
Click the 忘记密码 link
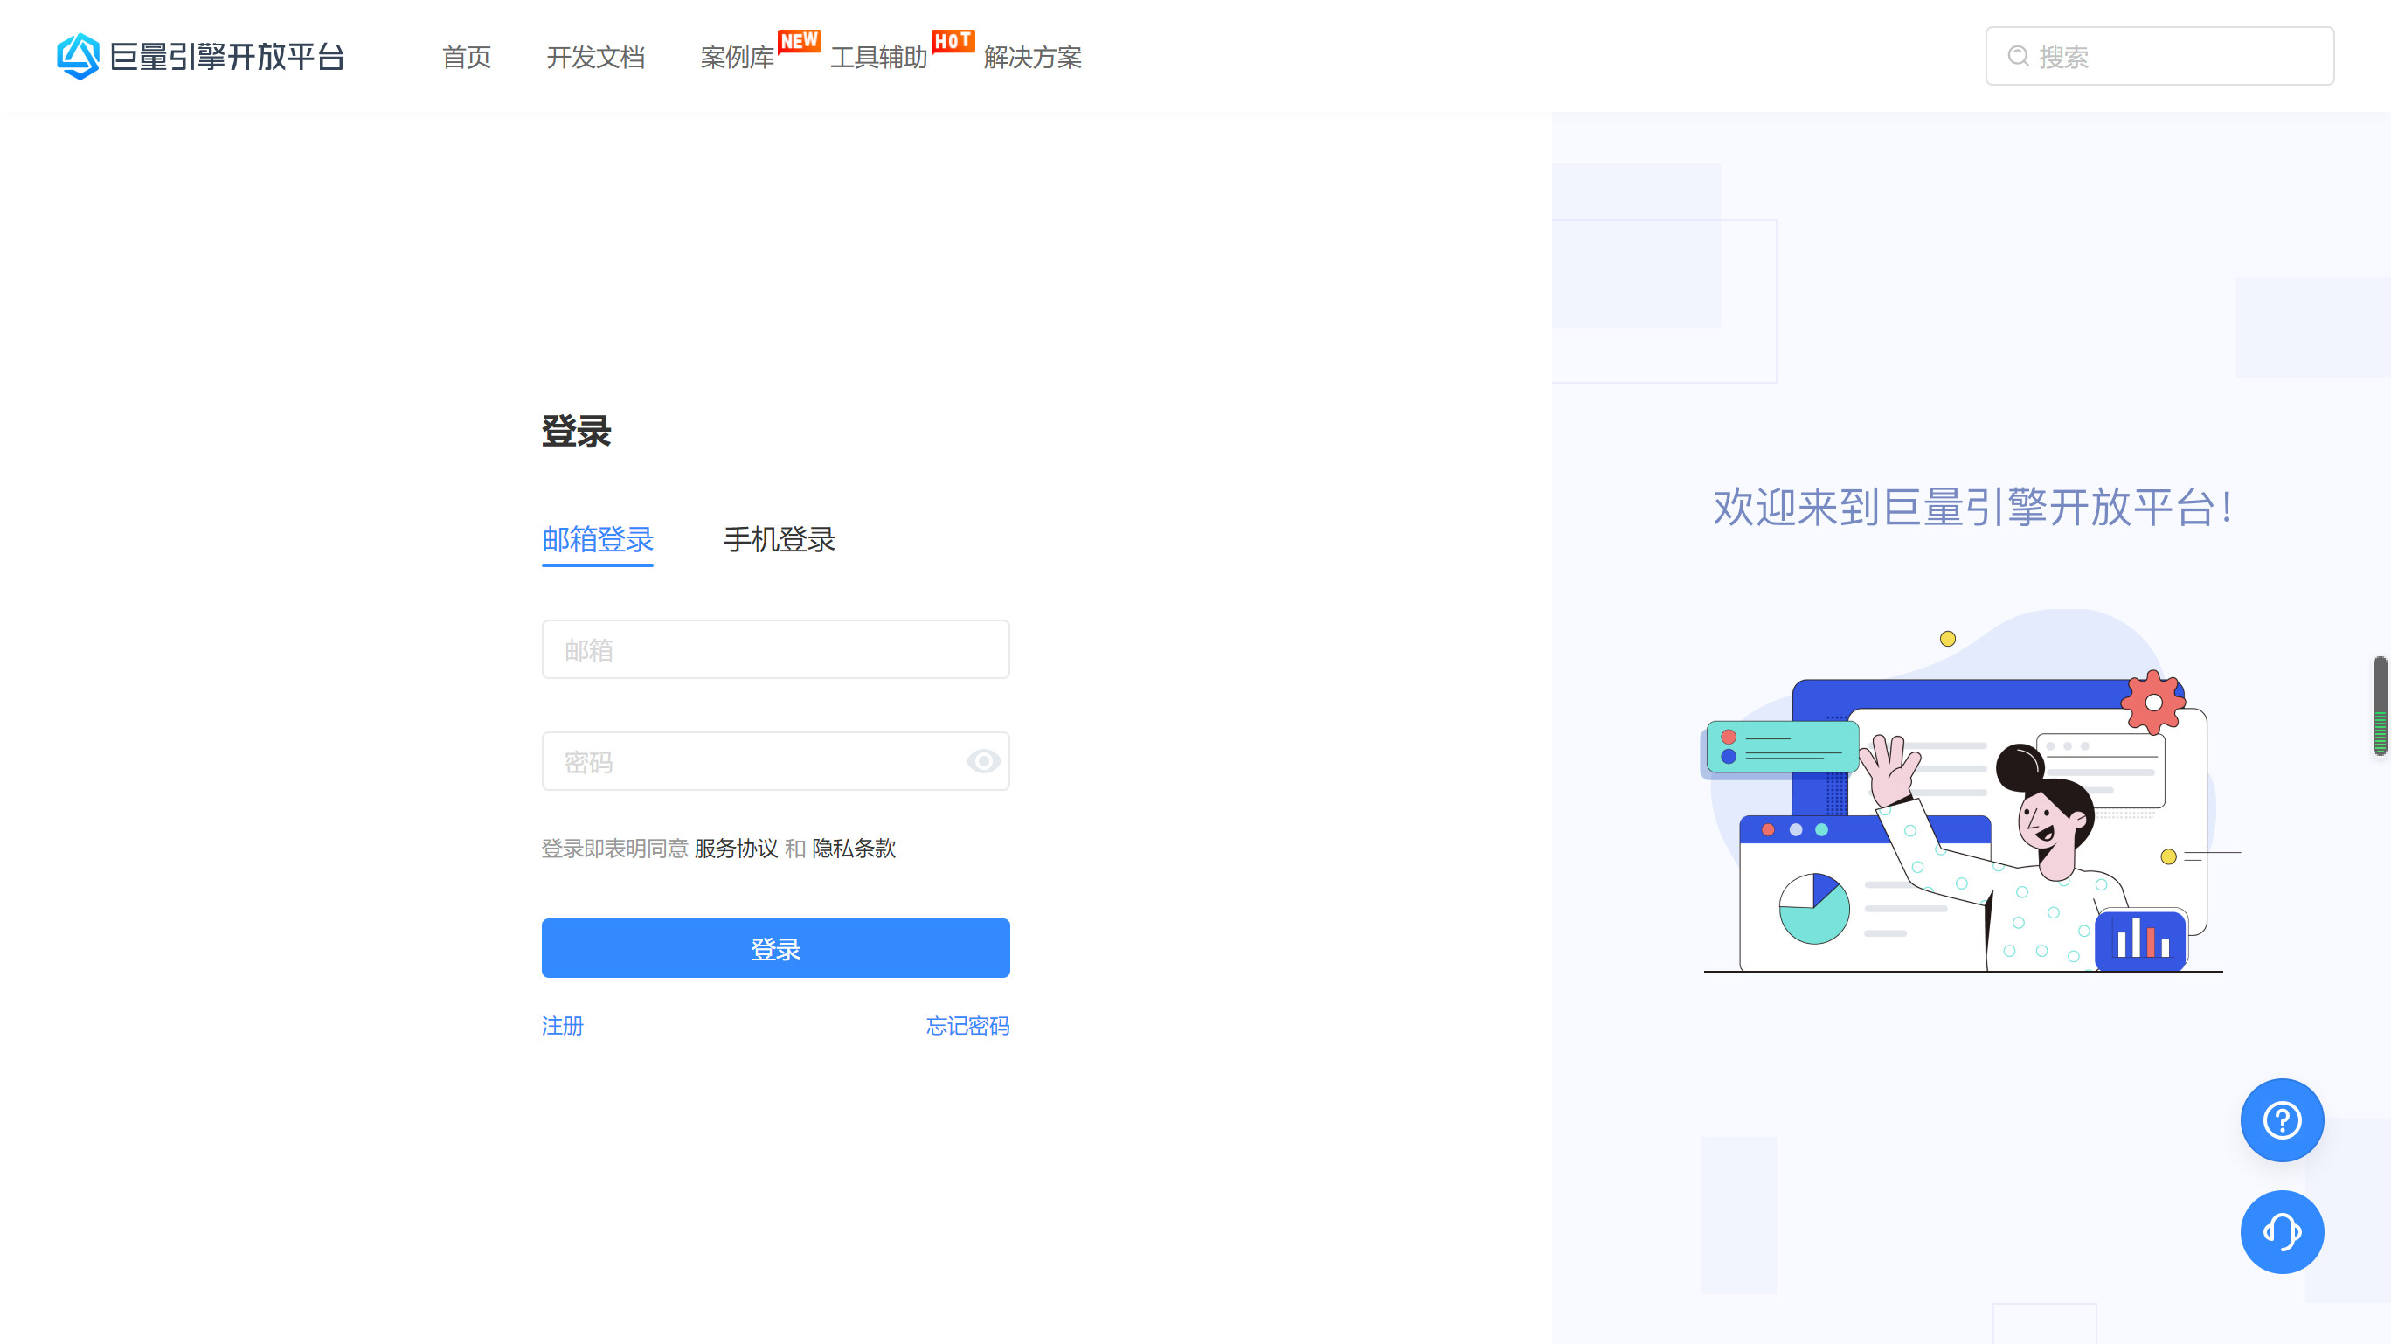(x=967, y=1026)
